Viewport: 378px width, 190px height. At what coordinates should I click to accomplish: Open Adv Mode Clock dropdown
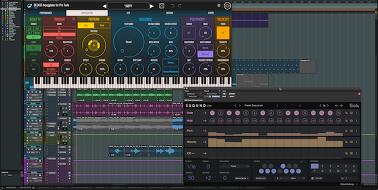(x=234, y=166)
